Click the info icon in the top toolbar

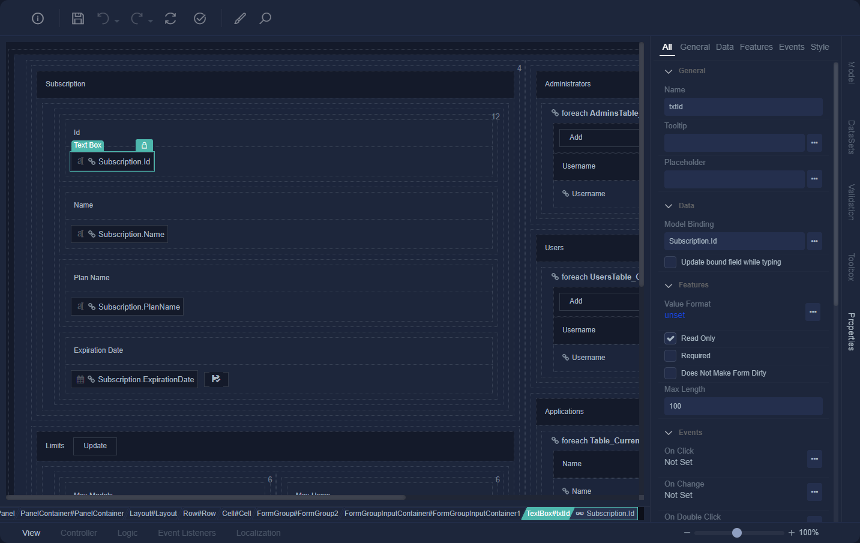pyautogui.click(x=38, y=19)
